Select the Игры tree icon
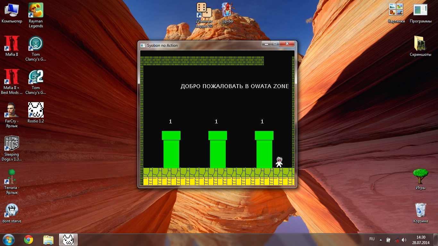 pos(420,177)
